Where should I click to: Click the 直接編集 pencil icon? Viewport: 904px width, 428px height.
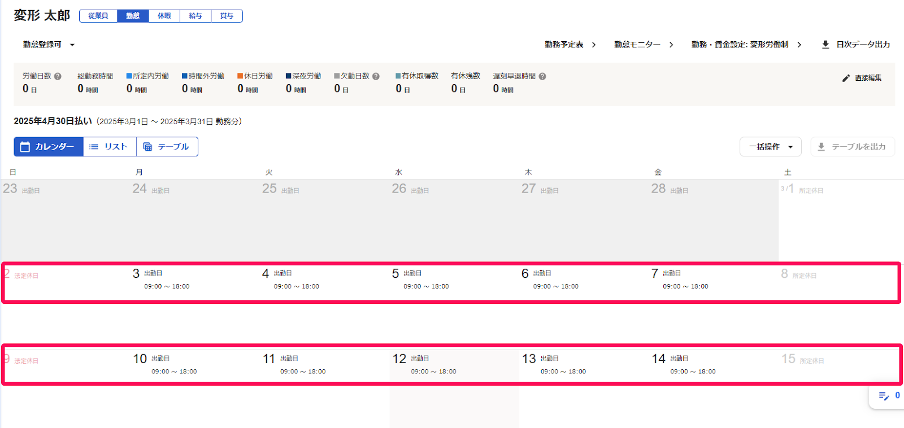click(846, 78)
